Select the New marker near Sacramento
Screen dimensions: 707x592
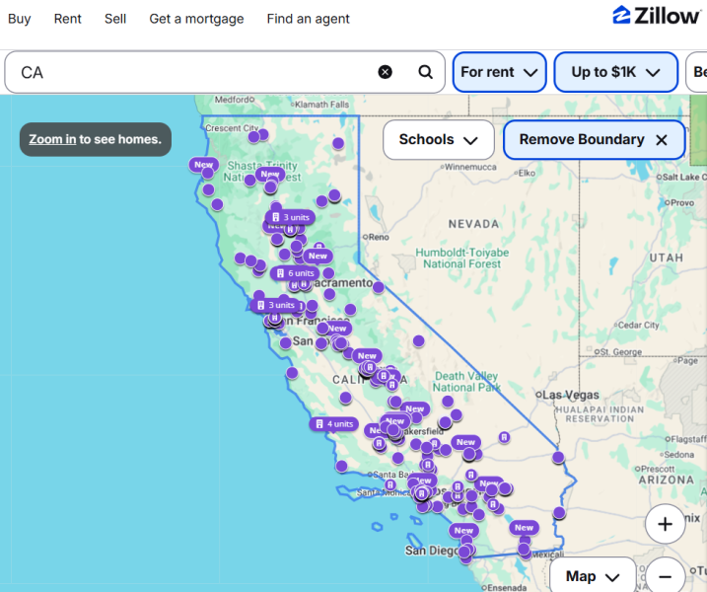(318, 256)
